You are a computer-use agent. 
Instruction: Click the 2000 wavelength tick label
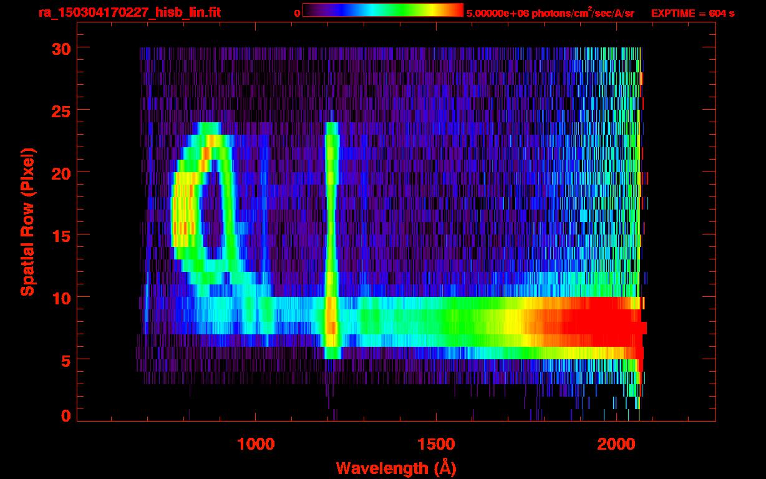(x=616, y=443)
